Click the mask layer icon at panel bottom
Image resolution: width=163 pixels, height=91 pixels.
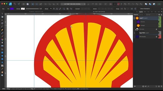click(x=143, y=86)
